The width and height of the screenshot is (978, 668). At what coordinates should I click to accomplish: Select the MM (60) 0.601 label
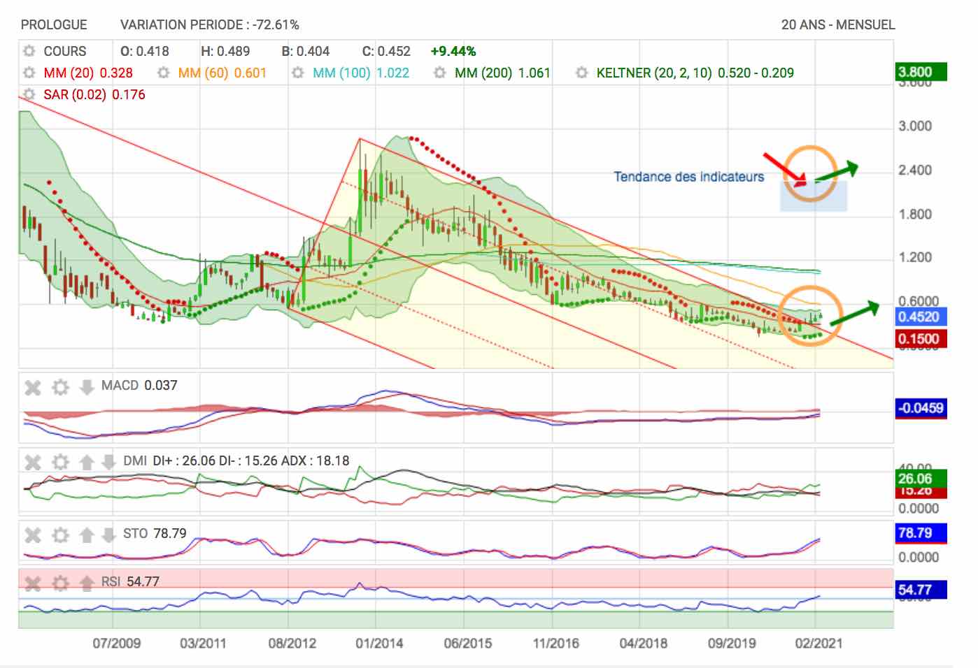point(222,73)
